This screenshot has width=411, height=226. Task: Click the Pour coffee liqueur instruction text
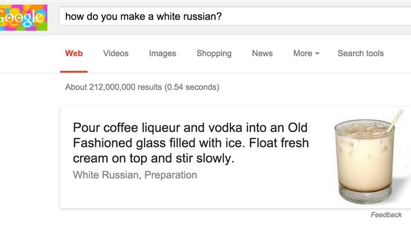tap(191, 143)
